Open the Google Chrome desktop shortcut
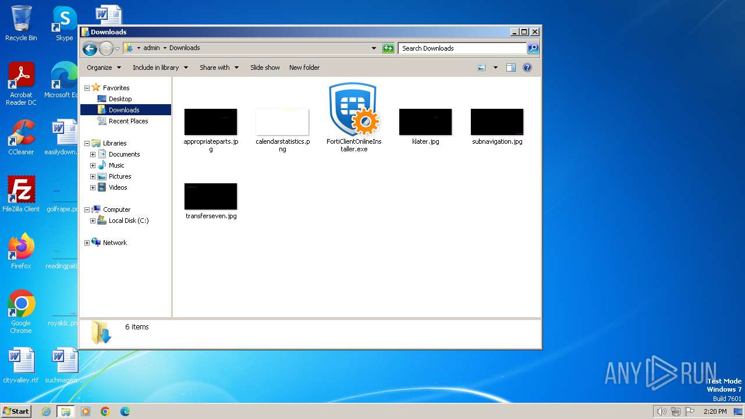This screenshot has width=745, height=419. pyautogui.click(x=21, y=311)
